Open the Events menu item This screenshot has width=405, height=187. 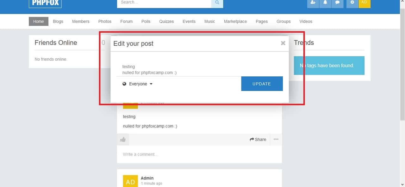click(189, 22)
